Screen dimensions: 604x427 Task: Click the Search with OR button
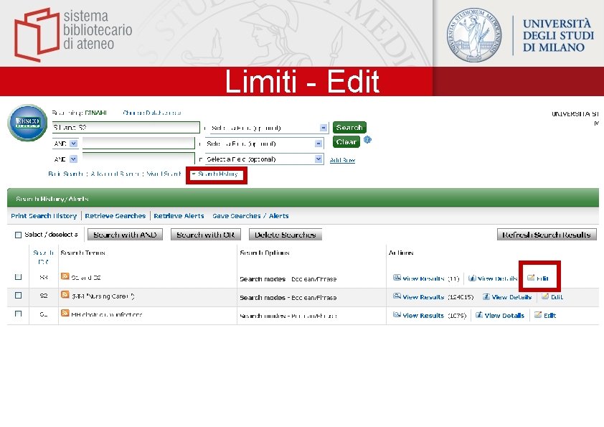click(x=206, y=235)
